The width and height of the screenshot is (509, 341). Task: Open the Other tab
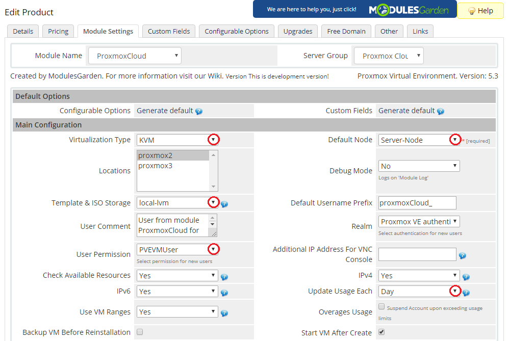pyautogui.click(x=389, y=32)
